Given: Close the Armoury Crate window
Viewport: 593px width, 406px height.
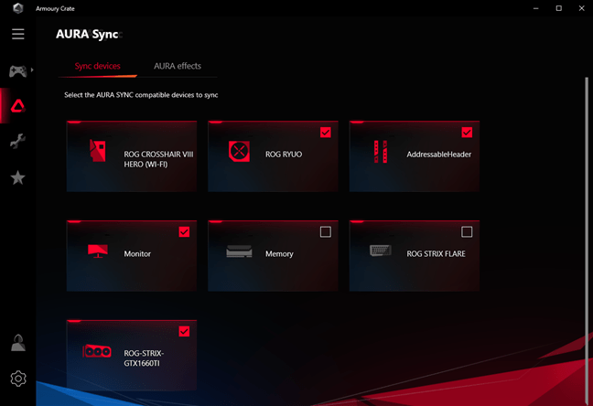Looking at the screenshot, I should click(582, 8).
